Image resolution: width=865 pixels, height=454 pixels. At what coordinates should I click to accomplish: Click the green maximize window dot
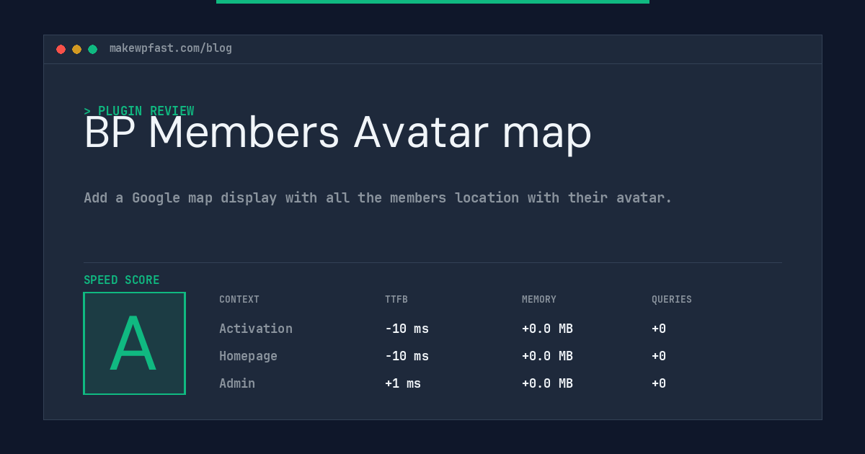pyautogui.click(x=92, y=49)
